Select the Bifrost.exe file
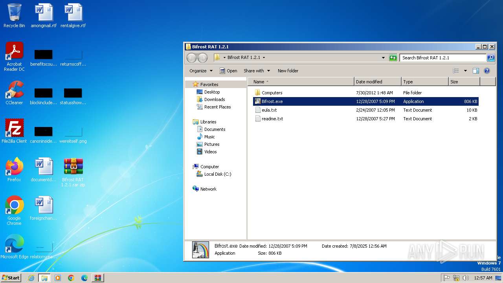Image resolution: width=503 pixels, height=283 pixels. (x=365, y=101)
